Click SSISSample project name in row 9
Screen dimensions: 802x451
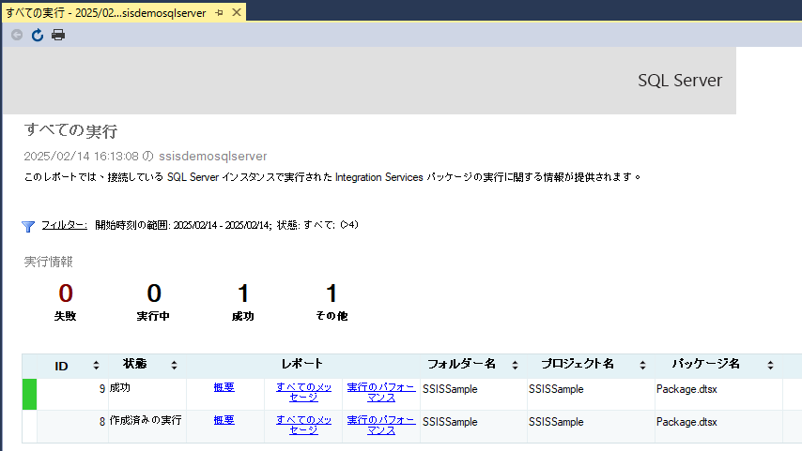556,389
